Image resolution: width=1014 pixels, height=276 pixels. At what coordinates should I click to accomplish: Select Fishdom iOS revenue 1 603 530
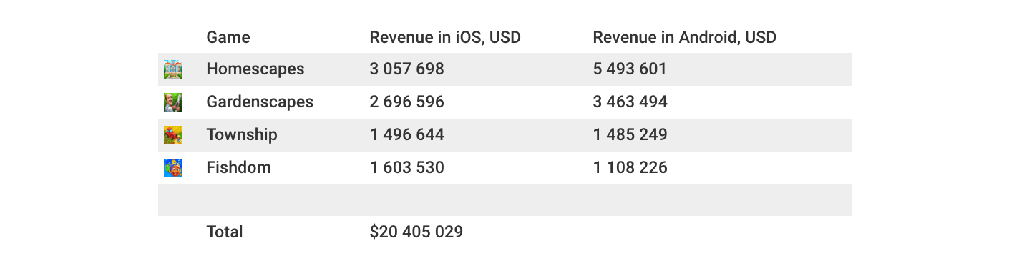pos(407,168)
